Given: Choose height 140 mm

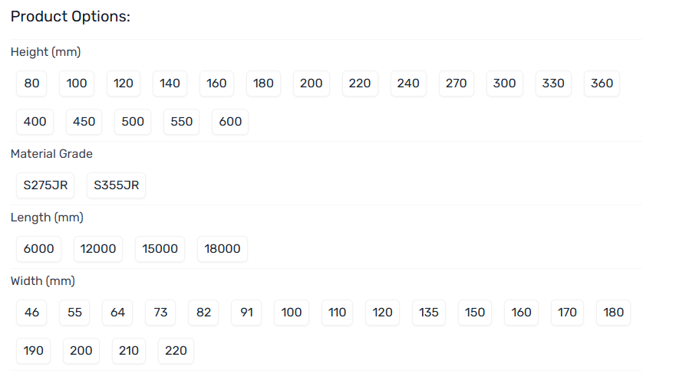Looking at the screenshot, I should (x=170, y=84).
